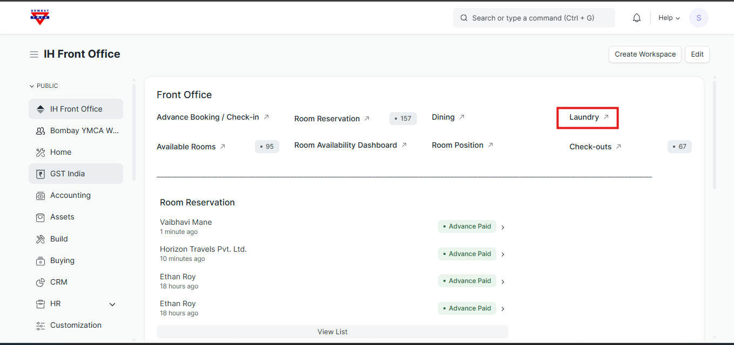Click the Assets sidebar icon

[x=41, y=217]
